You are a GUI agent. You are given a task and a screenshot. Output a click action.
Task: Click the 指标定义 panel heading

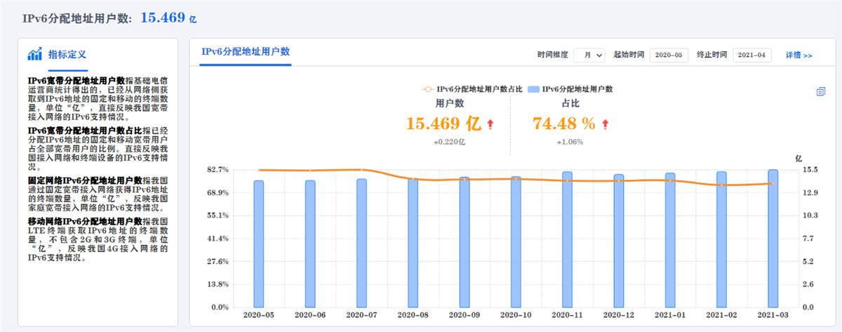[x=67, y=54]
